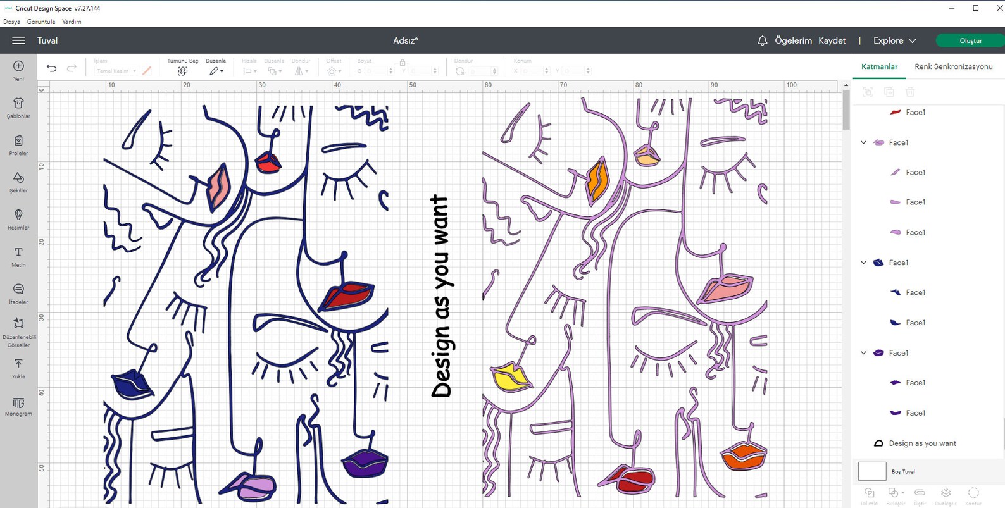
Task: Open the flip Döndür dropdown
Action: [x=301, y=71]
